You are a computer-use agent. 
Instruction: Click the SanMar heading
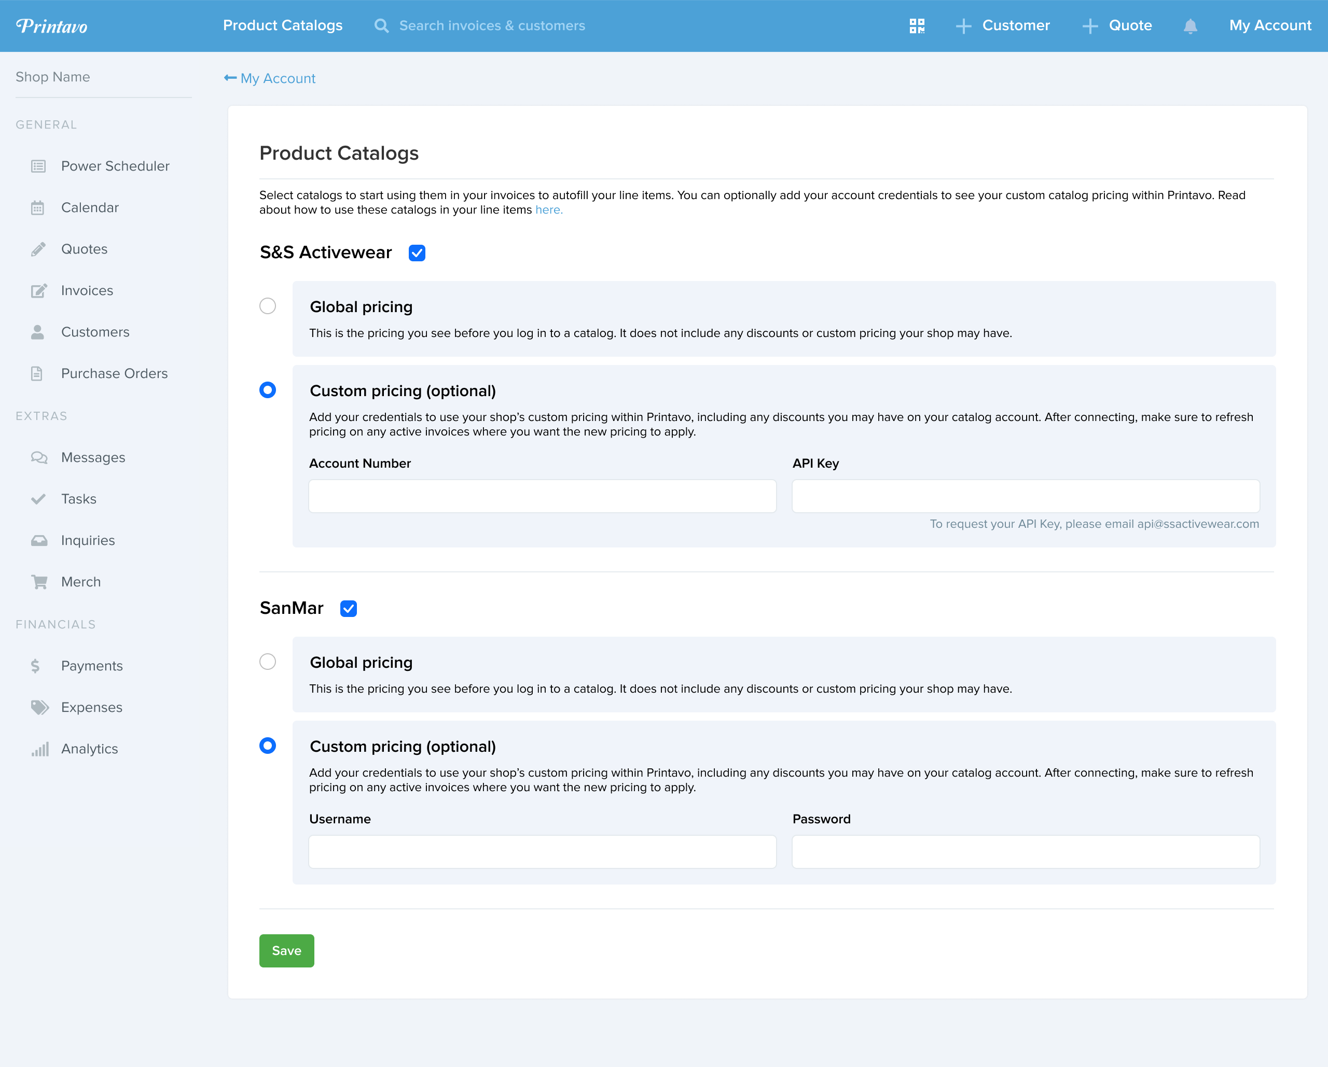(292, 608)
